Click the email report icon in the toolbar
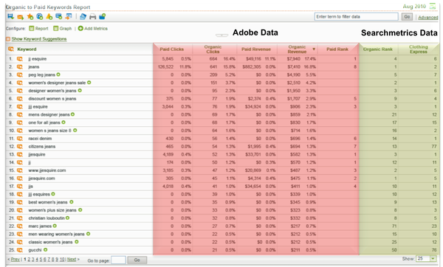Image resolution: width=443 pixels, height=267 pixels. point(21,17)
